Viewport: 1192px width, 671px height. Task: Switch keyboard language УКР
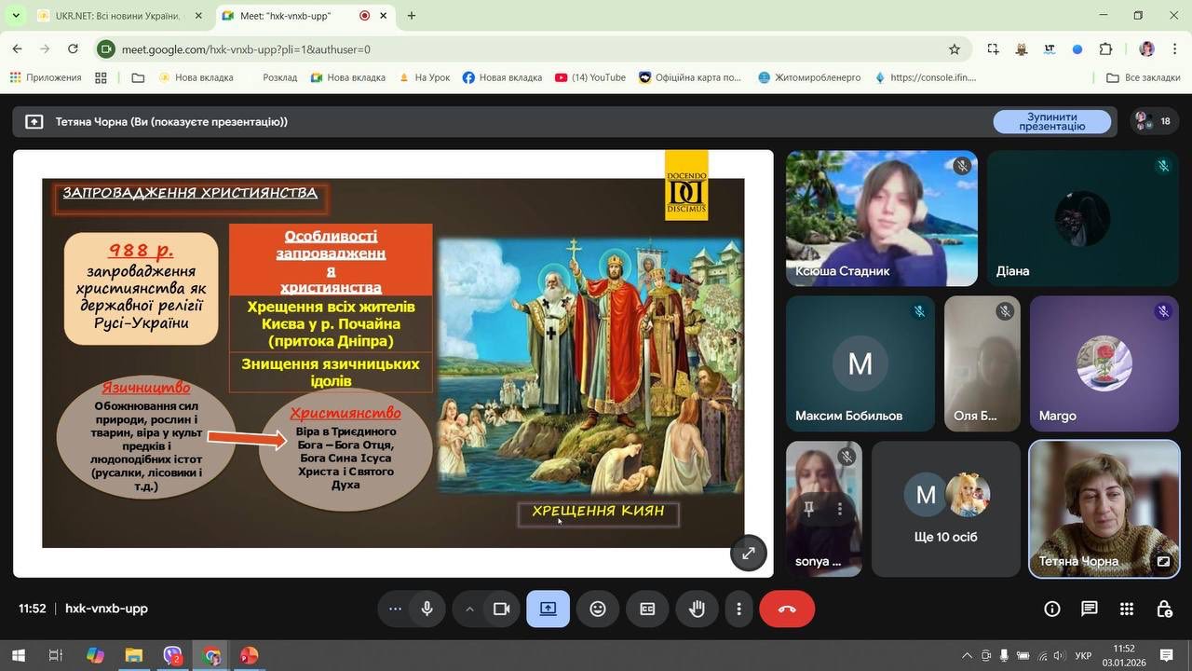click(1083, 655)
